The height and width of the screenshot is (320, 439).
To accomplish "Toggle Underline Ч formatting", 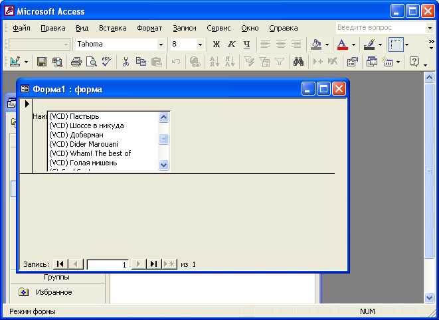I will pos(246,44).
